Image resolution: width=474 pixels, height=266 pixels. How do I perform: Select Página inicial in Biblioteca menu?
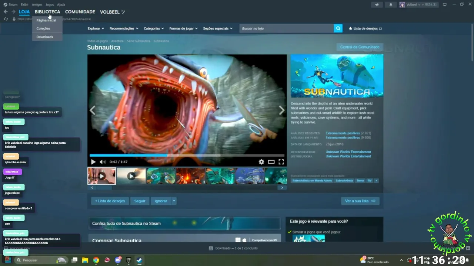(x=47, y=20)
